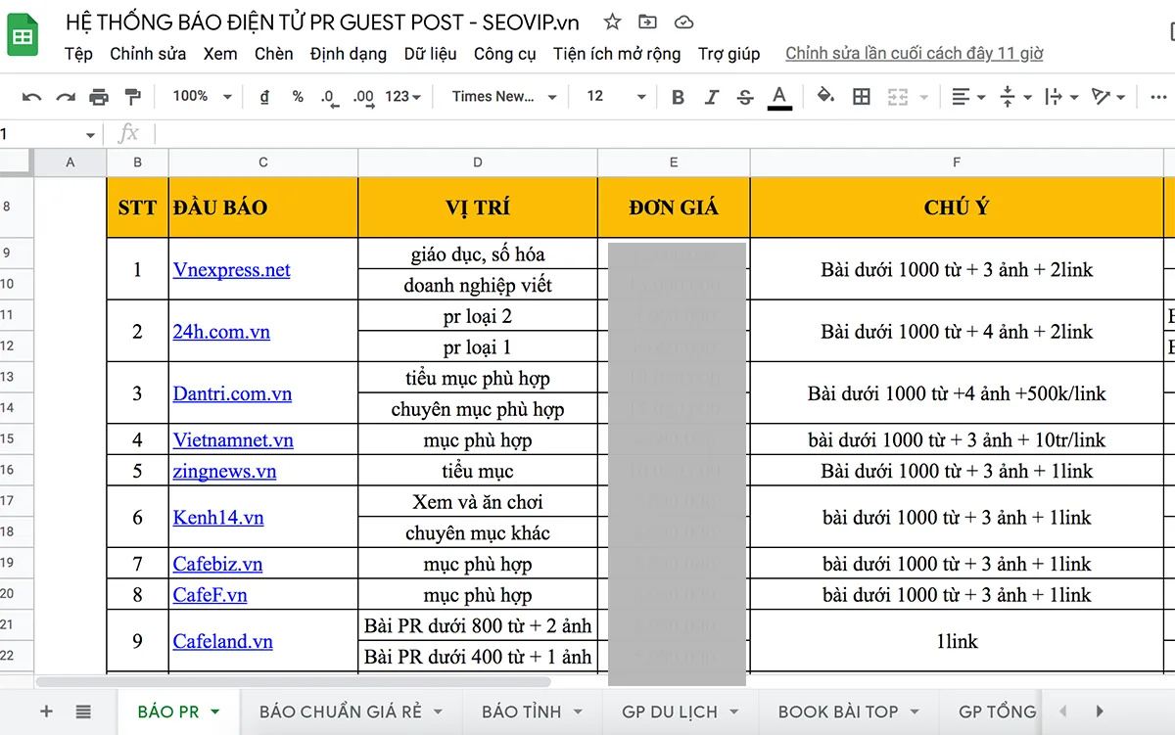The image size is (1175, 735).
Task: Decrease decimal places
Action: 328,97
